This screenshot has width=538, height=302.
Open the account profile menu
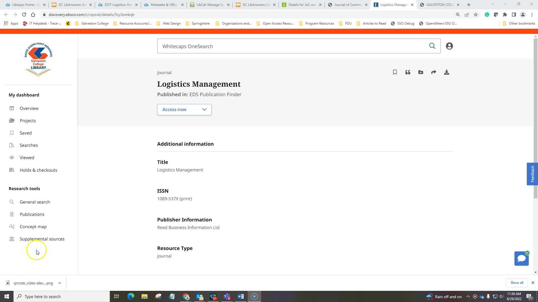(x=449, y=46)
